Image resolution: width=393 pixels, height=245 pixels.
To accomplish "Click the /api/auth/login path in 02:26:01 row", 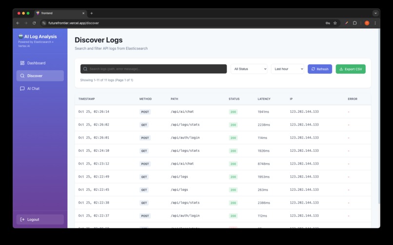I will coord(185,138).
